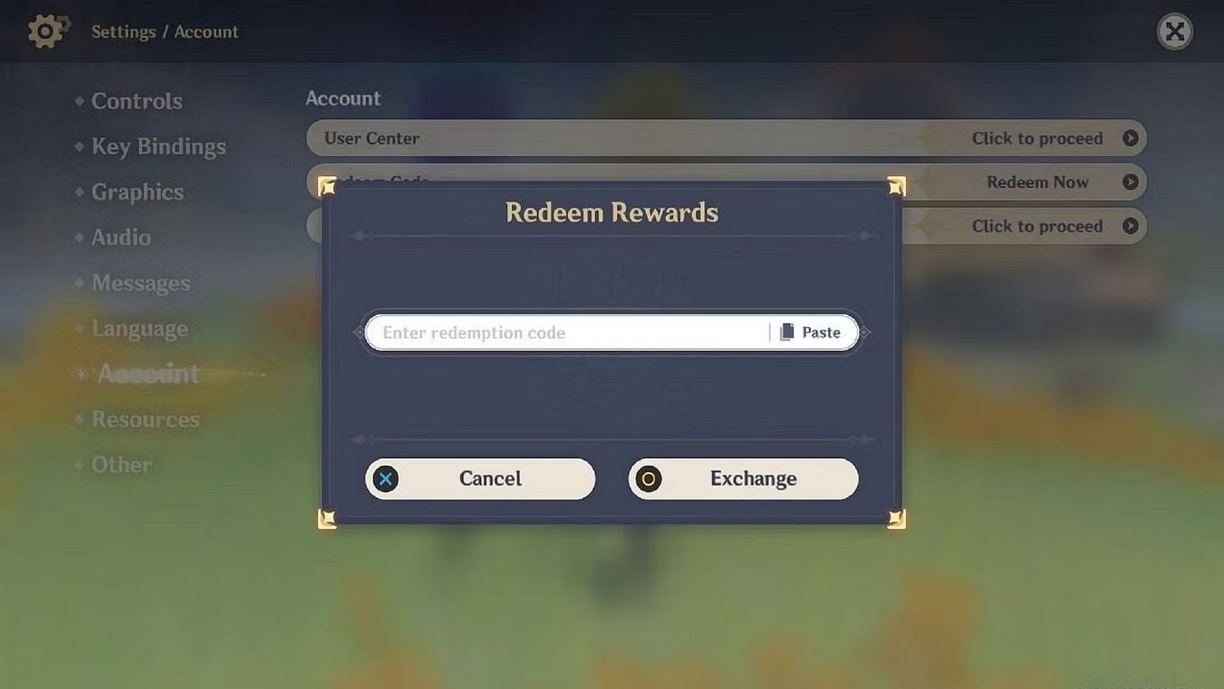Select the Key Bindings menu item

159,145
